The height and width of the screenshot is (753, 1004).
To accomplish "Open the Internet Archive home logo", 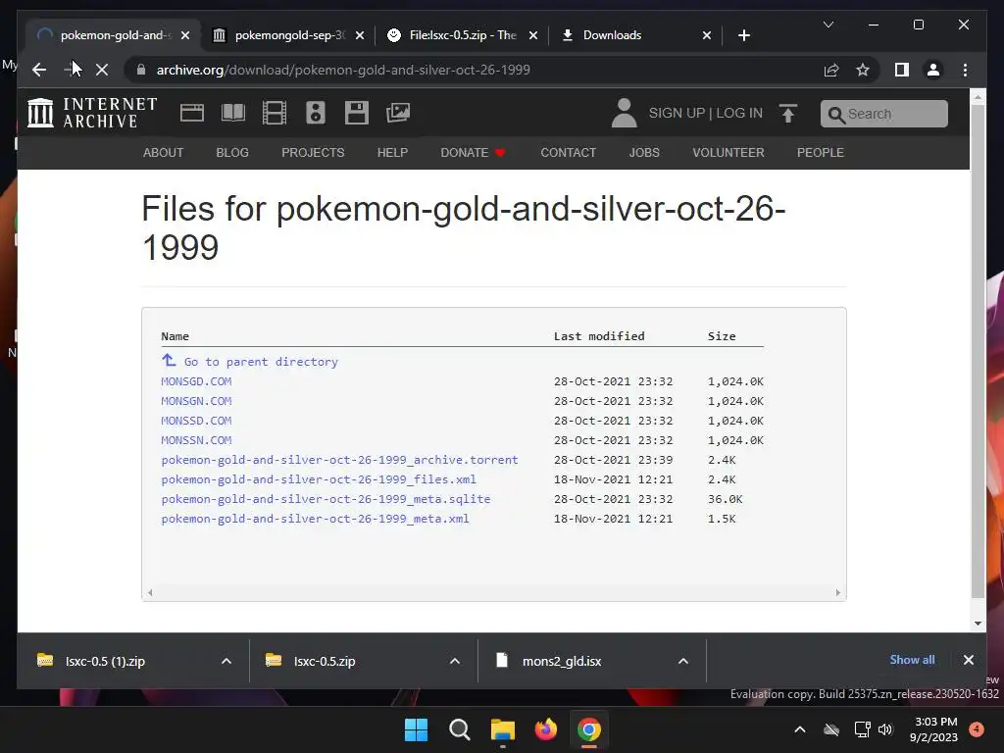I will point(92,113).
